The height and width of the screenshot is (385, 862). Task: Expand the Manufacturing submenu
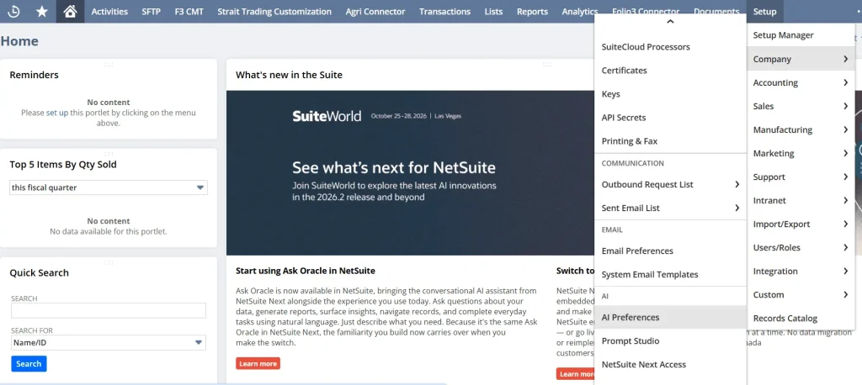801,129
